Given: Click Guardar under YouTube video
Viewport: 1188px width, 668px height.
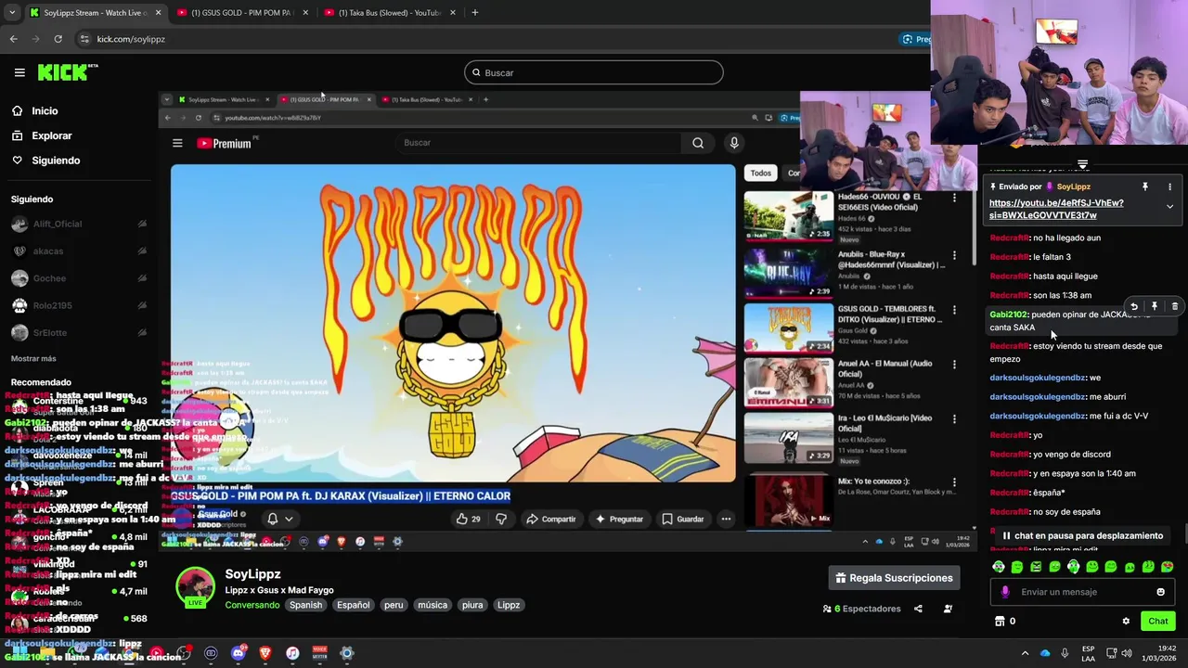Looking at the screenshot, I should pos(682,519).
